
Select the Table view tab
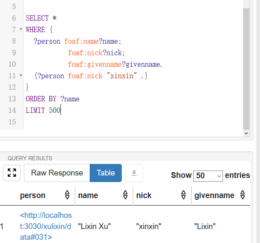pyautogui.click(x=106, y=173)
